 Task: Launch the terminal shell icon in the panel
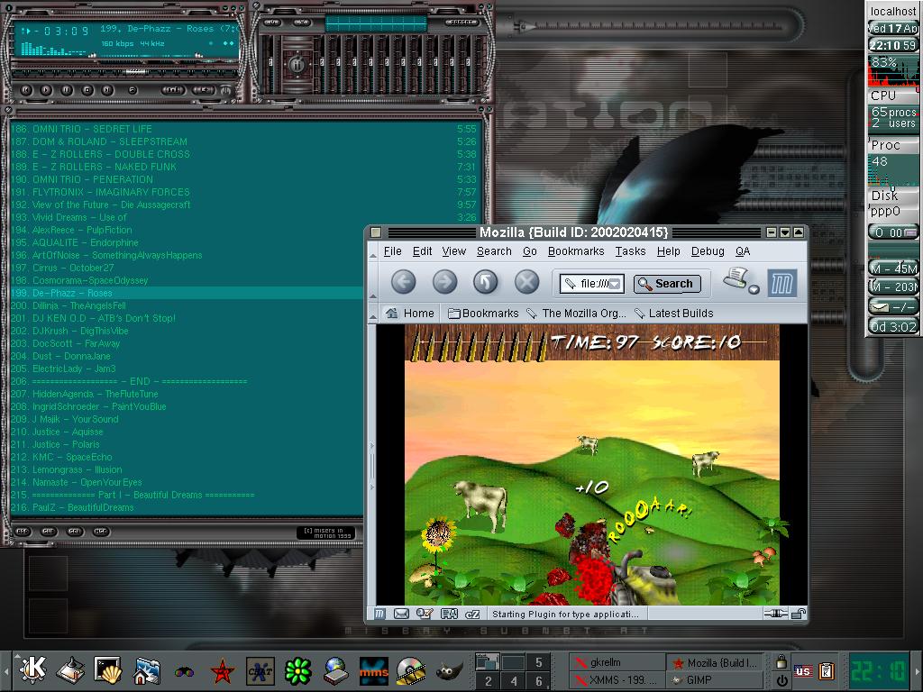click(108, 670)
